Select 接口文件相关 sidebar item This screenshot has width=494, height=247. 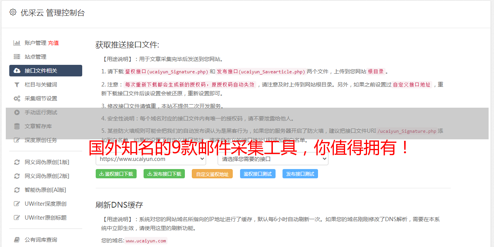tap(46, 71)
